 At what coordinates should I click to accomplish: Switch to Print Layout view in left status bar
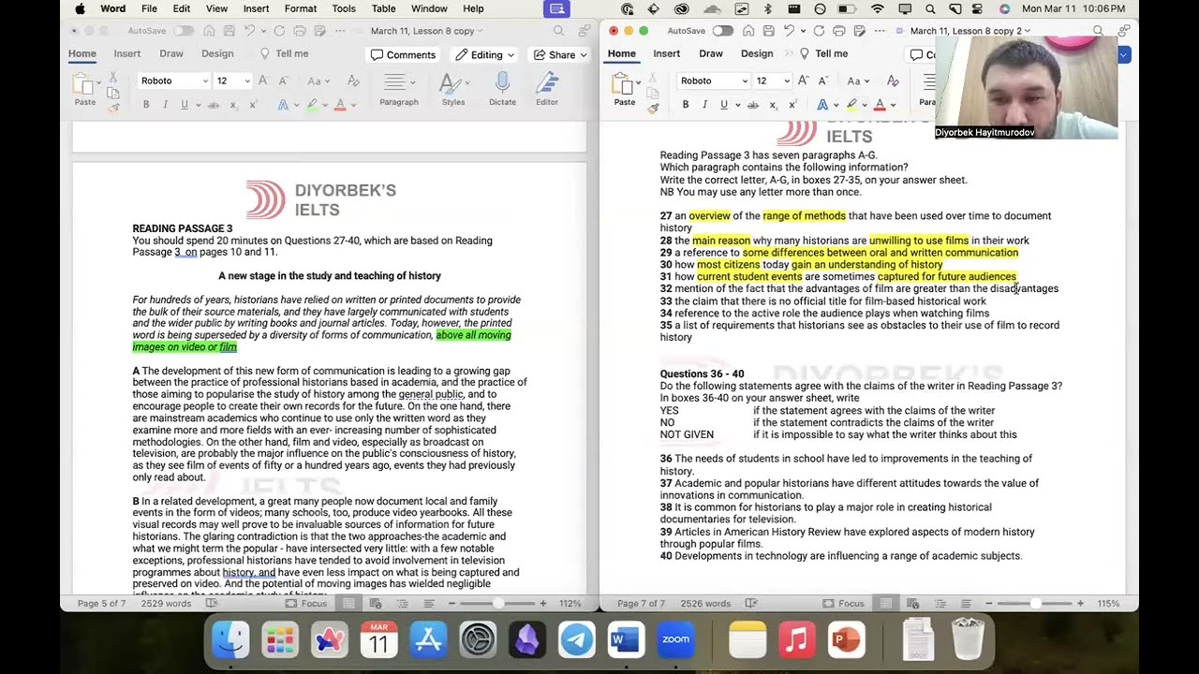tap(348, 604)
